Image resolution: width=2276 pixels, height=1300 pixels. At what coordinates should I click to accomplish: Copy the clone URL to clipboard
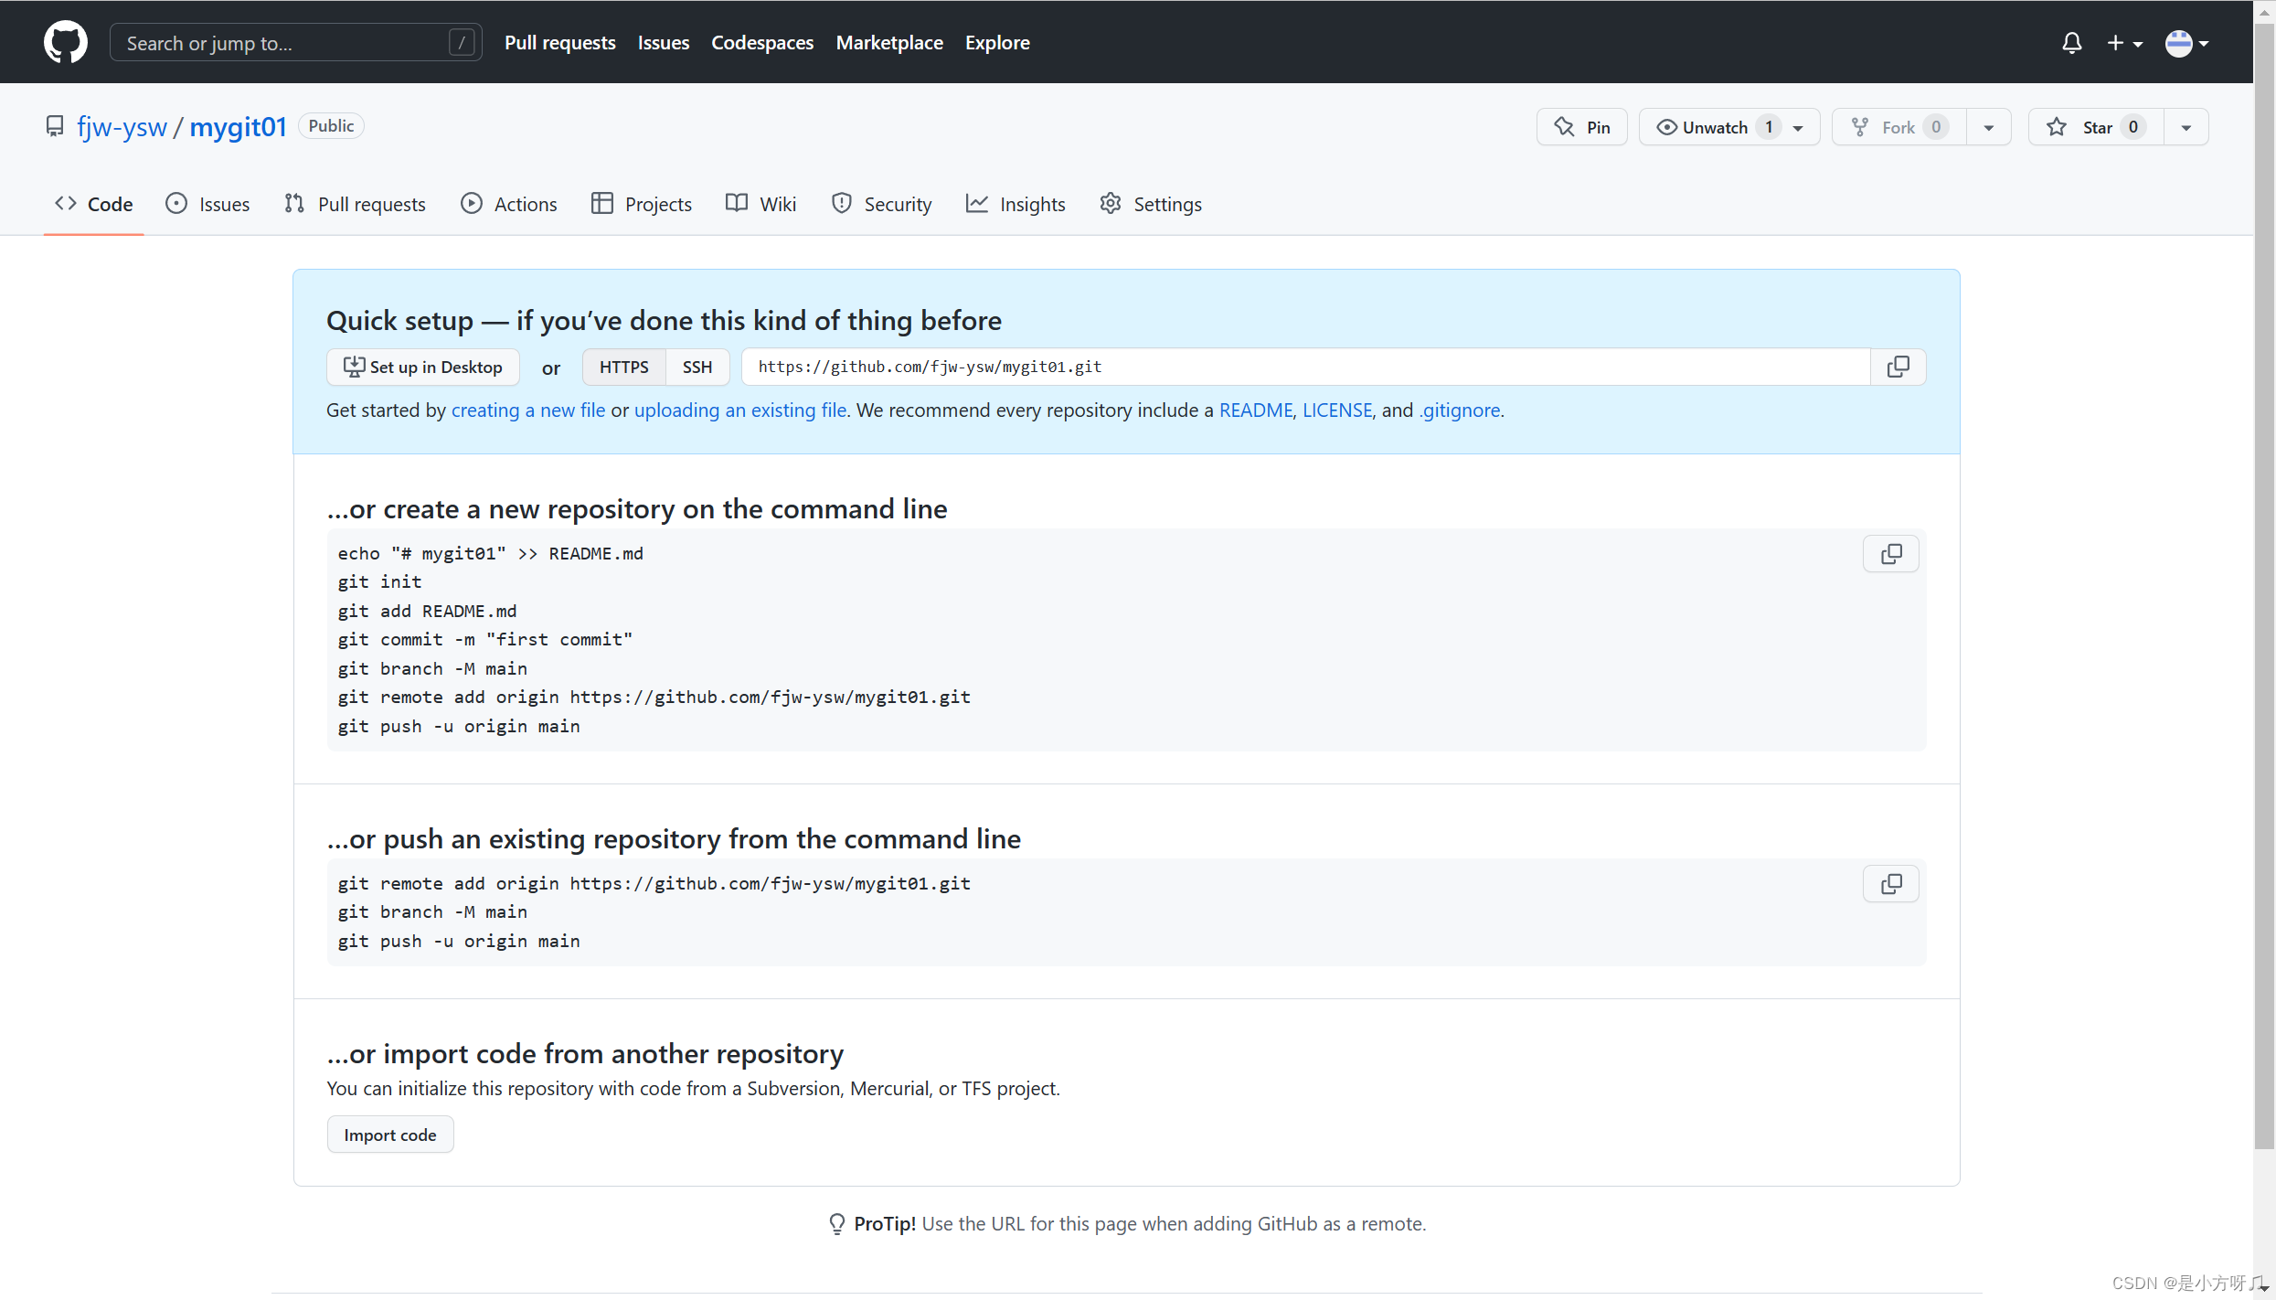click(x=1898, y=367)
